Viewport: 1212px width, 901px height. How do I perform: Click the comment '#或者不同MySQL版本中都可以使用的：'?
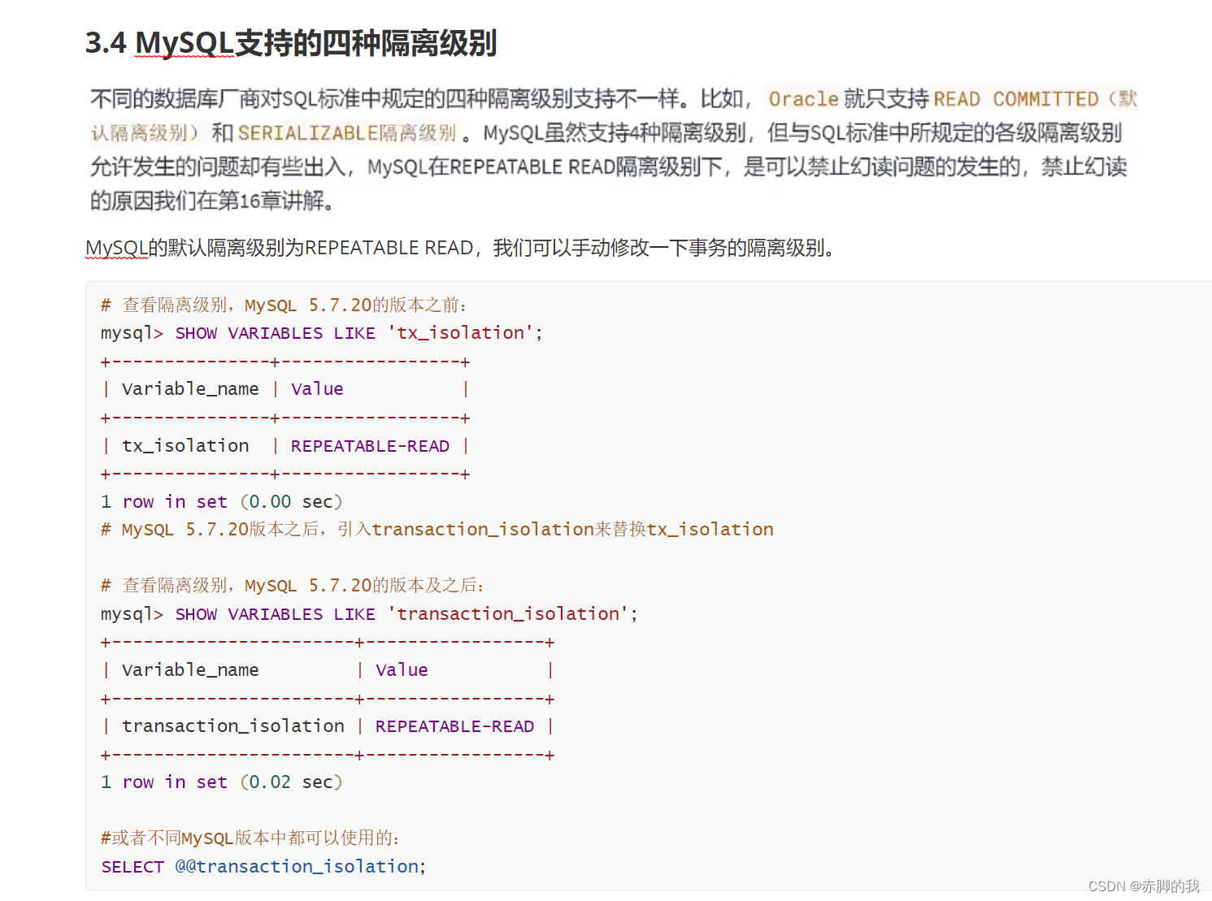point(250,838)
